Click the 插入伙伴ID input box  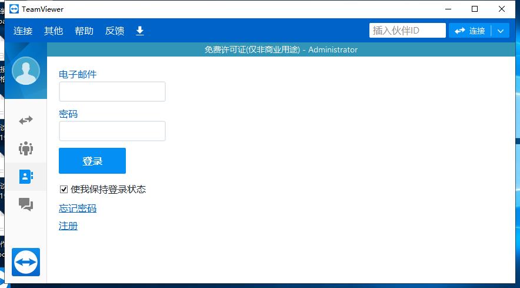coord(407,31)
